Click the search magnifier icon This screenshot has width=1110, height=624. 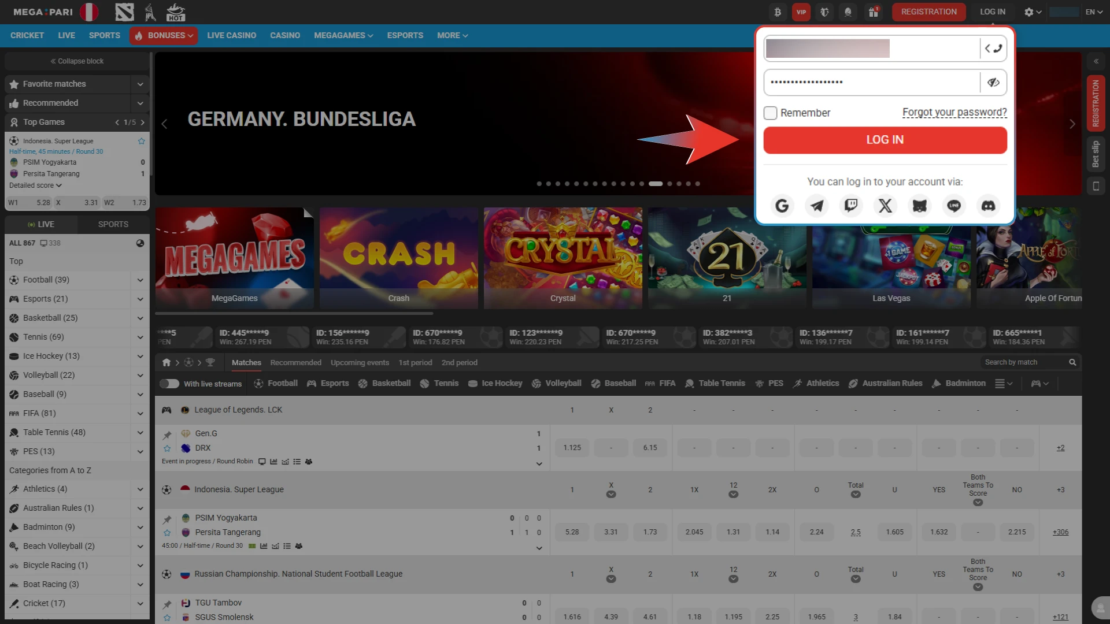(x=1072, y=362)
